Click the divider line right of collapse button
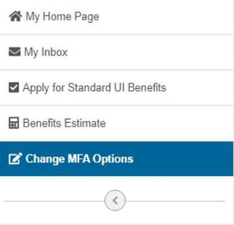The image size is (234, 225). (x=175, y=201)
